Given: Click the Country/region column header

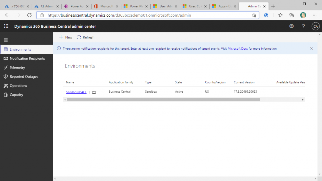Looking at the screenshot, I should 215,82.
